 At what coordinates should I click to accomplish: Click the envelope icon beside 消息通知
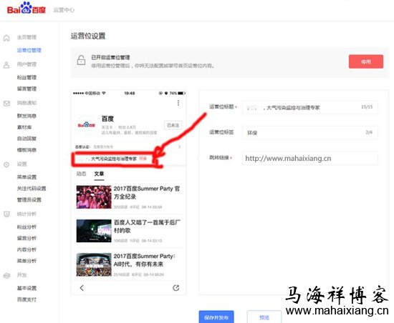(x=6, y=103)
